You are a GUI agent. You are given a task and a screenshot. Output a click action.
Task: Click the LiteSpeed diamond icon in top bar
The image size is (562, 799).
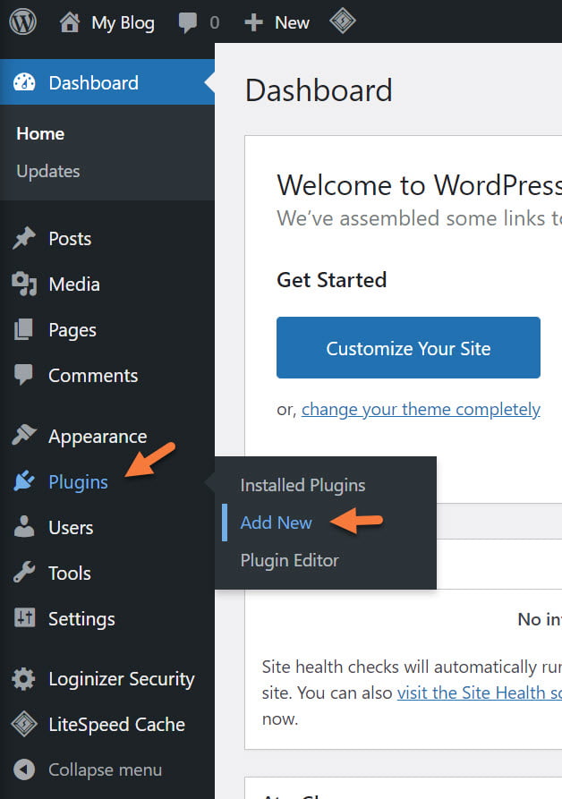click(342, 21)
